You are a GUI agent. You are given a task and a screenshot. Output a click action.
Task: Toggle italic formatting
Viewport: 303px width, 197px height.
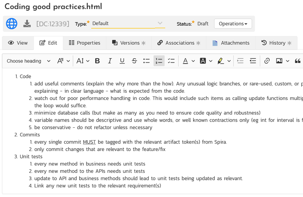(110, 61)
